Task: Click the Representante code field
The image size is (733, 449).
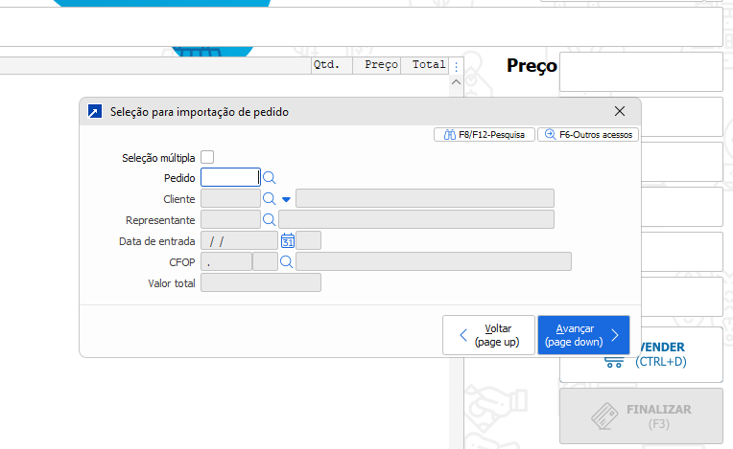Action: click(x=230, y=219)
